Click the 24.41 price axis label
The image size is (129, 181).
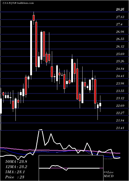120,76
